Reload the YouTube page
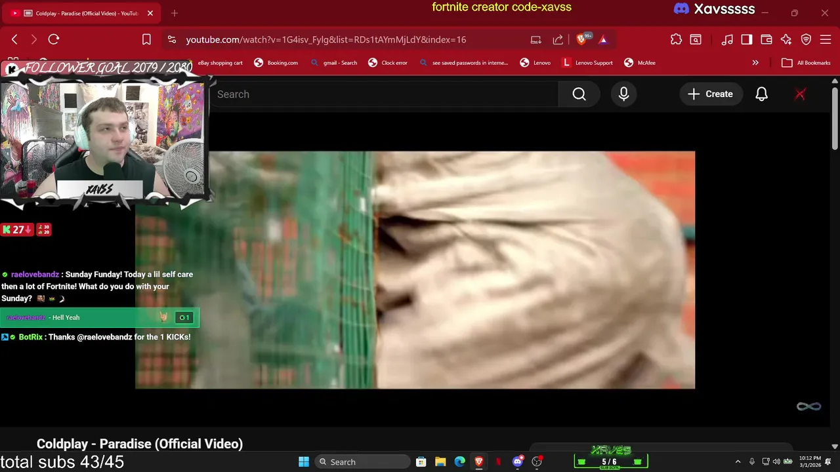This screenshot has height=472, width=840. pos(54,39)
